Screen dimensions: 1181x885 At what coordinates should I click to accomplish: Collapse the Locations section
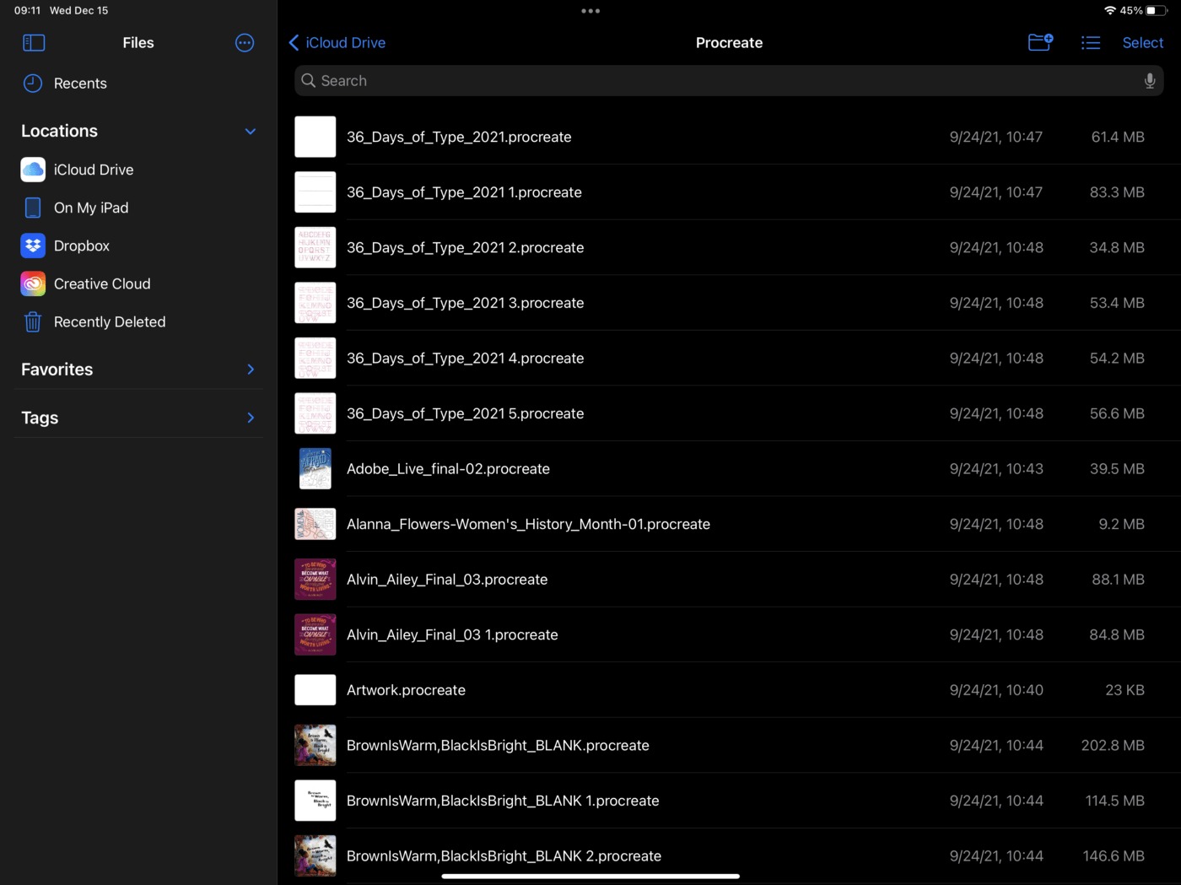[x=250, y=132]
